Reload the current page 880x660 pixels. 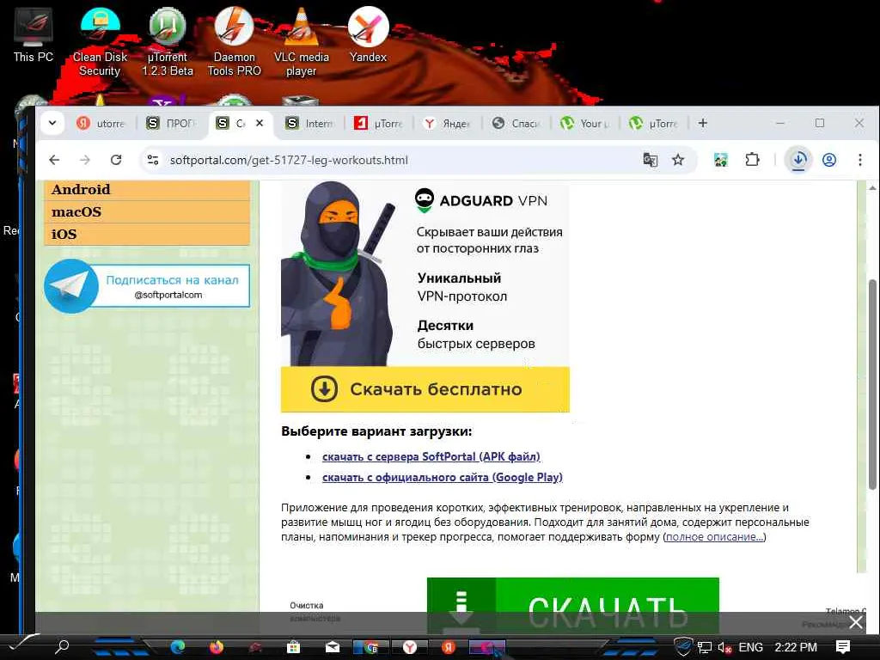(116, 160)
